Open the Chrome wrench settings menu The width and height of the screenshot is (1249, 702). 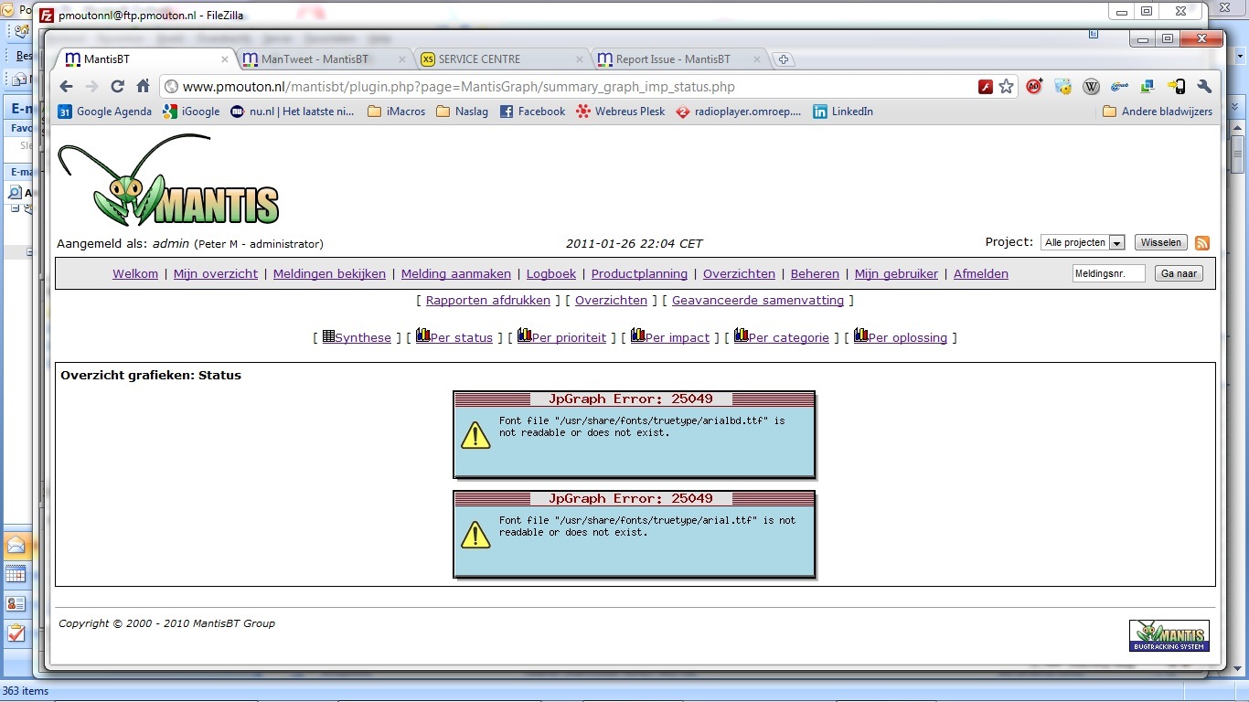pos(1204,87)
